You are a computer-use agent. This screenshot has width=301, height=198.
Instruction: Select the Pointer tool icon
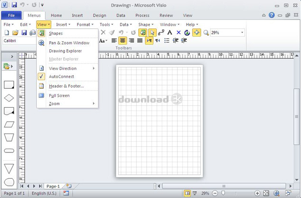tap(152, 33)
